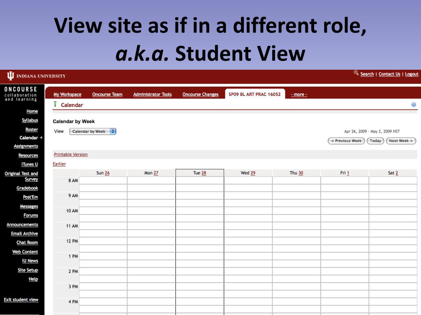
Task: Click the Indiana University trident logo
Action: pos(10,76)
